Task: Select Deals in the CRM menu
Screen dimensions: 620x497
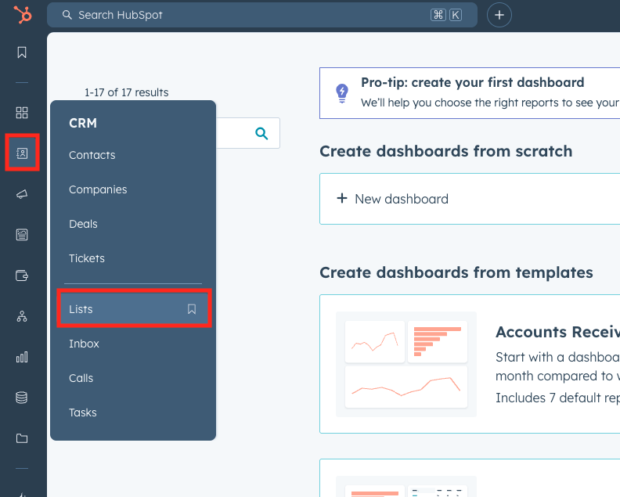Action: click(x=83, y=224)
